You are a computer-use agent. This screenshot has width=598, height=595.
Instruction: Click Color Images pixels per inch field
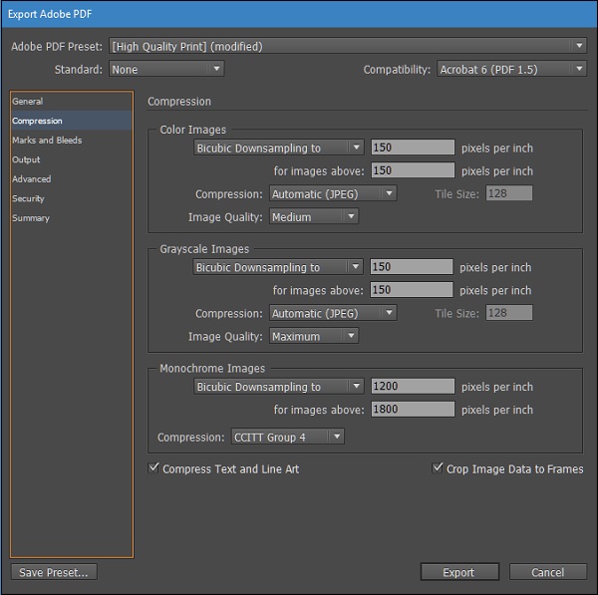coord(412,148)
